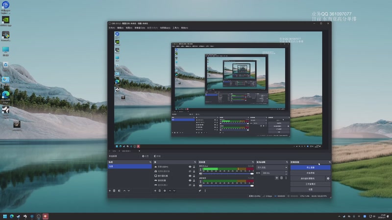The image size is (392, 220).
Task: Open options dots for second mixer channel
Action: tap(200, 181)
